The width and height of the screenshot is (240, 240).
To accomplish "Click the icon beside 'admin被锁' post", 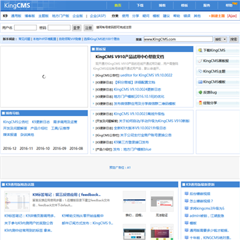I will [187, 215].
